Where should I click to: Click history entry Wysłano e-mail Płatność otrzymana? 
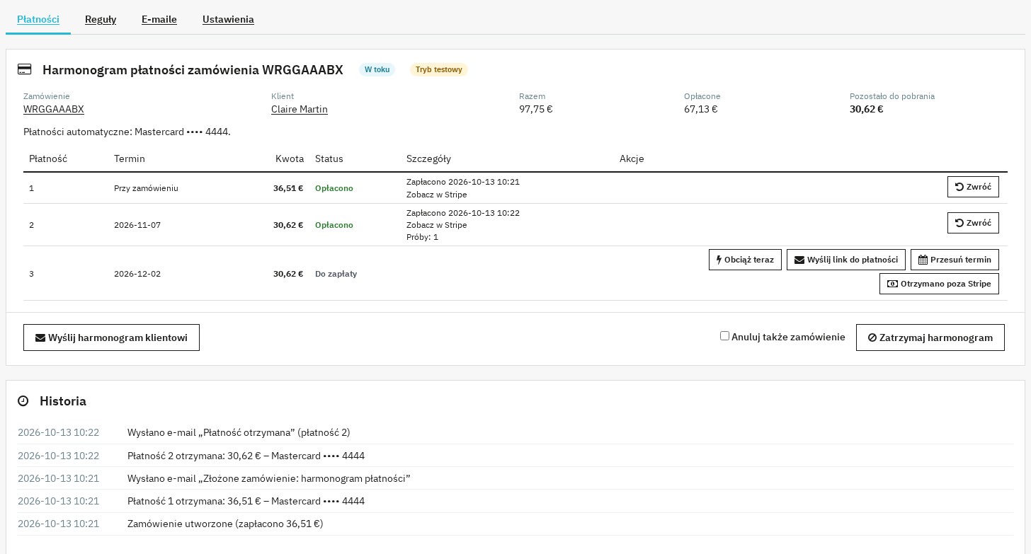tap(239, 432)
